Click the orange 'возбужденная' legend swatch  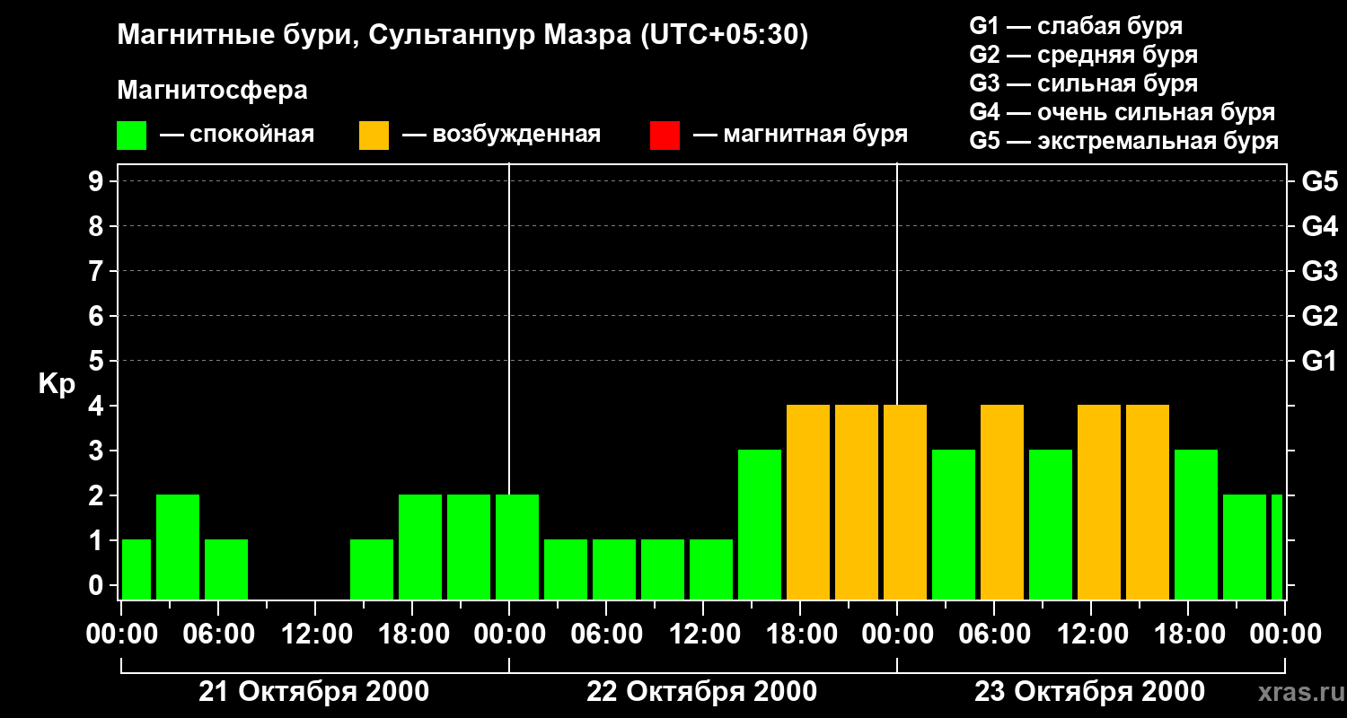pos(374,136)
